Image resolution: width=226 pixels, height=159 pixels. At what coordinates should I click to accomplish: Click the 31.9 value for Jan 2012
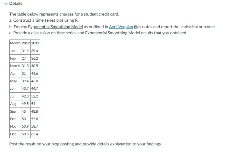[25, 51]
